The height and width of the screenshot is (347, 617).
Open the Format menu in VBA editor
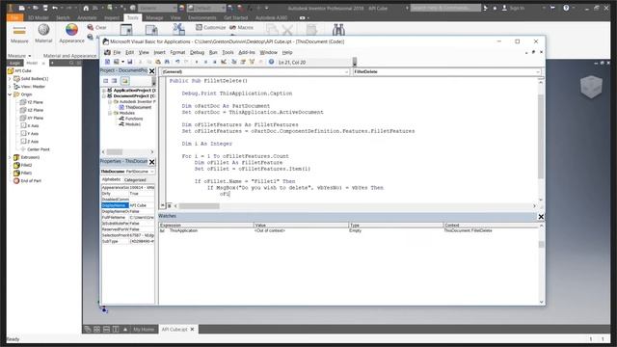(177, 52)
